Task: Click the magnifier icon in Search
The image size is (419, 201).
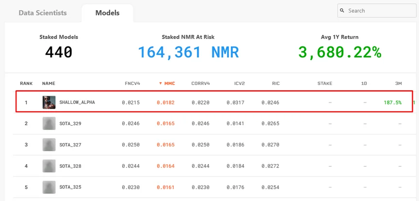Action: (x=342, y=11)
